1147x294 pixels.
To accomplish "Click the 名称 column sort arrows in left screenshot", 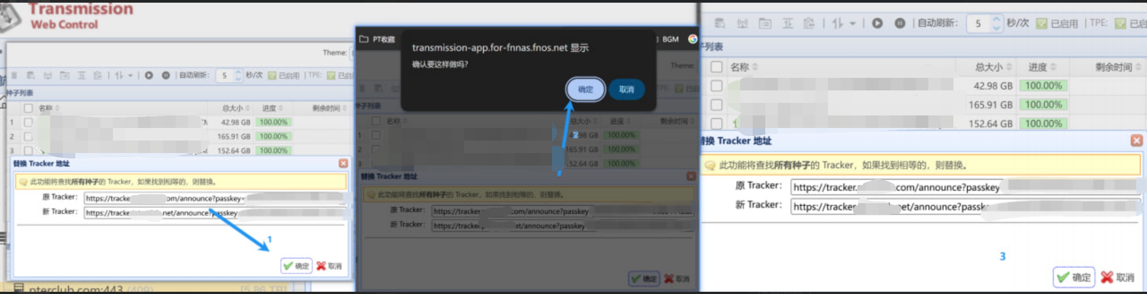I will (57, 108).
